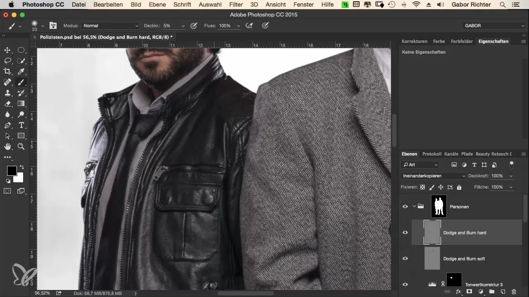This screenshot has width=529, height=297.
Task: Select the Crop tool
Action: coord(7,72)
